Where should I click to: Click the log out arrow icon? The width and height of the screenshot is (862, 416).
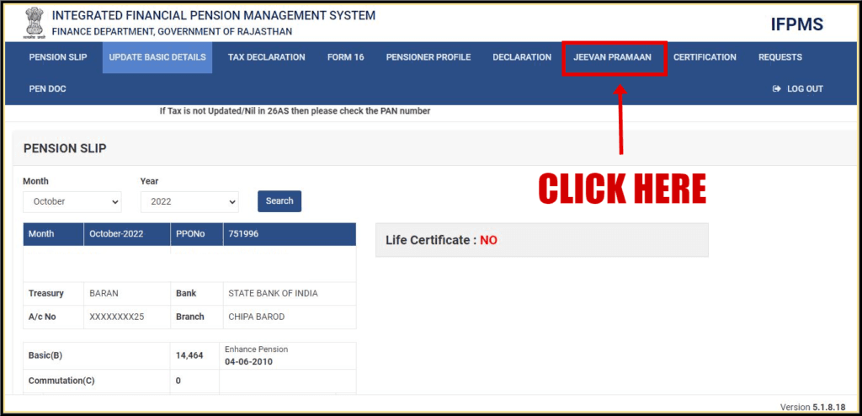[x=777, y=88]
